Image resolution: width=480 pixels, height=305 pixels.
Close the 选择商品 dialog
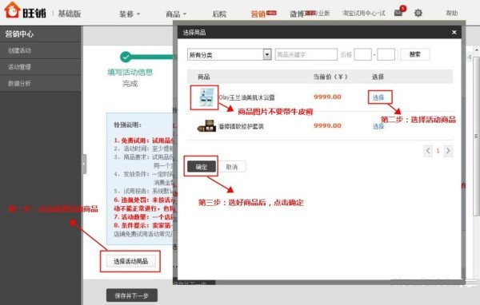pyautogui.click(x=454, y=32)
